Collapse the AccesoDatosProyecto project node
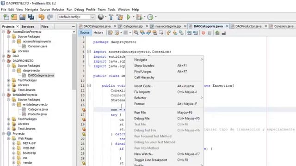Viewport: 296px width, 166px height. coord(3,32)
